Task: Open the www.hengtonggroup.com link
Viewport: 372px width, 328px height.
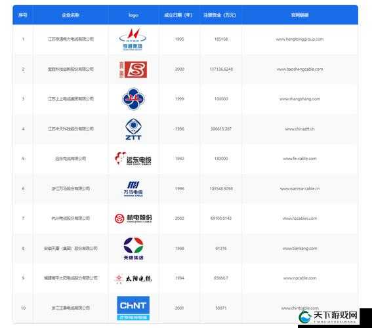Action: point(300,39)
